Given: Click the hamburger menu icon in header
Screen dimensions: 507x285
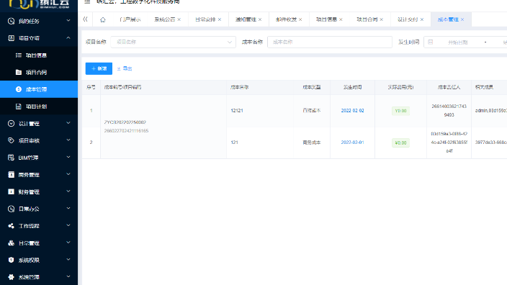Looking at the screenshot, I should [87, 1].
